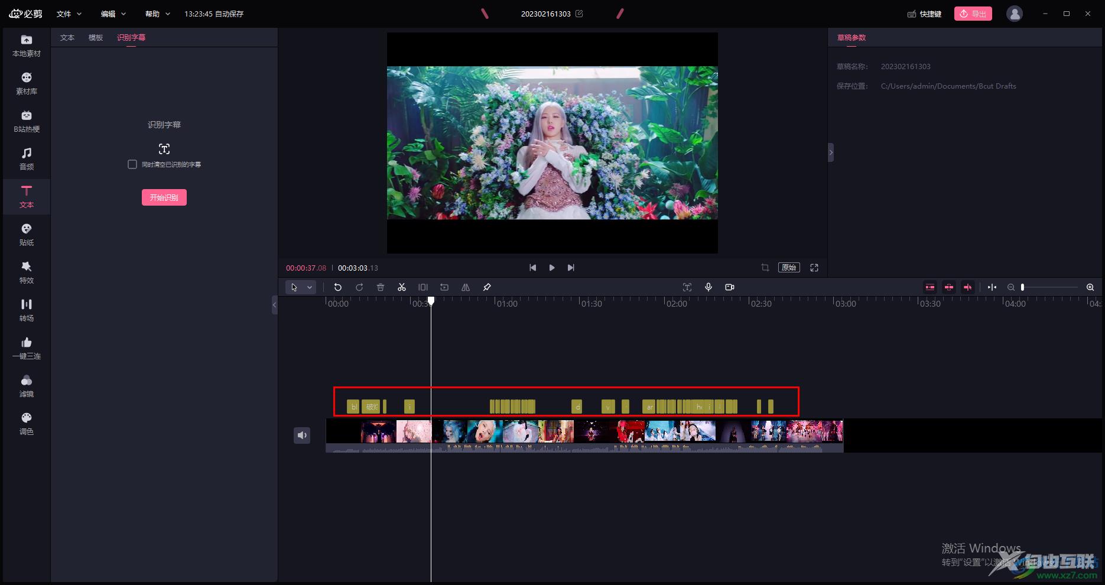Click the 01:00 mark on timeline ruler
Screen dimensions: 1105x585
507,304
